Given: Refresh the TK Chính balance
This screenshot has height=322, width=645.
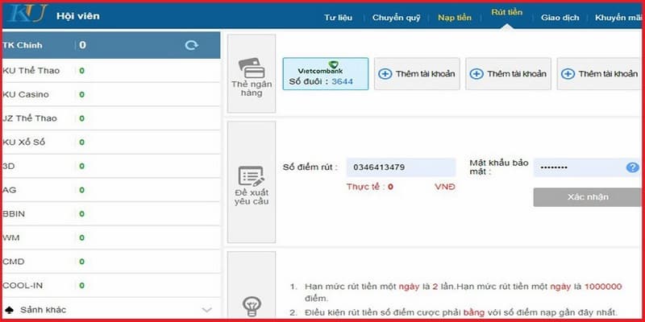Looking at the screenshot, I should [191, 45].
